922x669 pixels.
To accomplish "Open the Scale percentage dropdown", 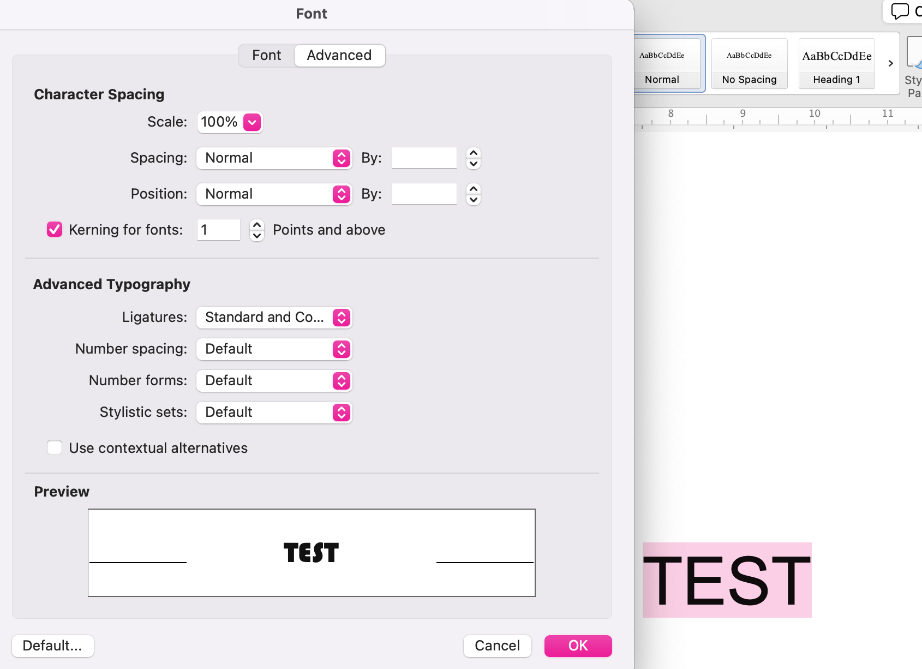I will tap(252, 122).
